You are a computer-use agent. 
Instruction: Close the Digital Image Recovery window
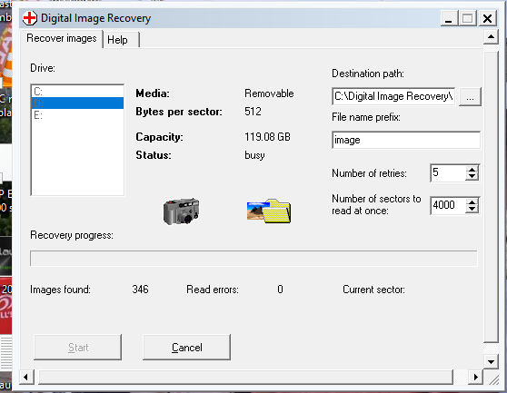(488, 18)
